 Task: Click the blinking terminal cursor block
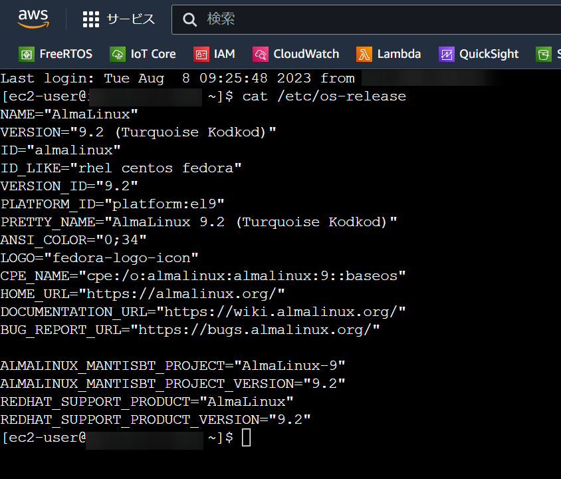tap(246, 437)
